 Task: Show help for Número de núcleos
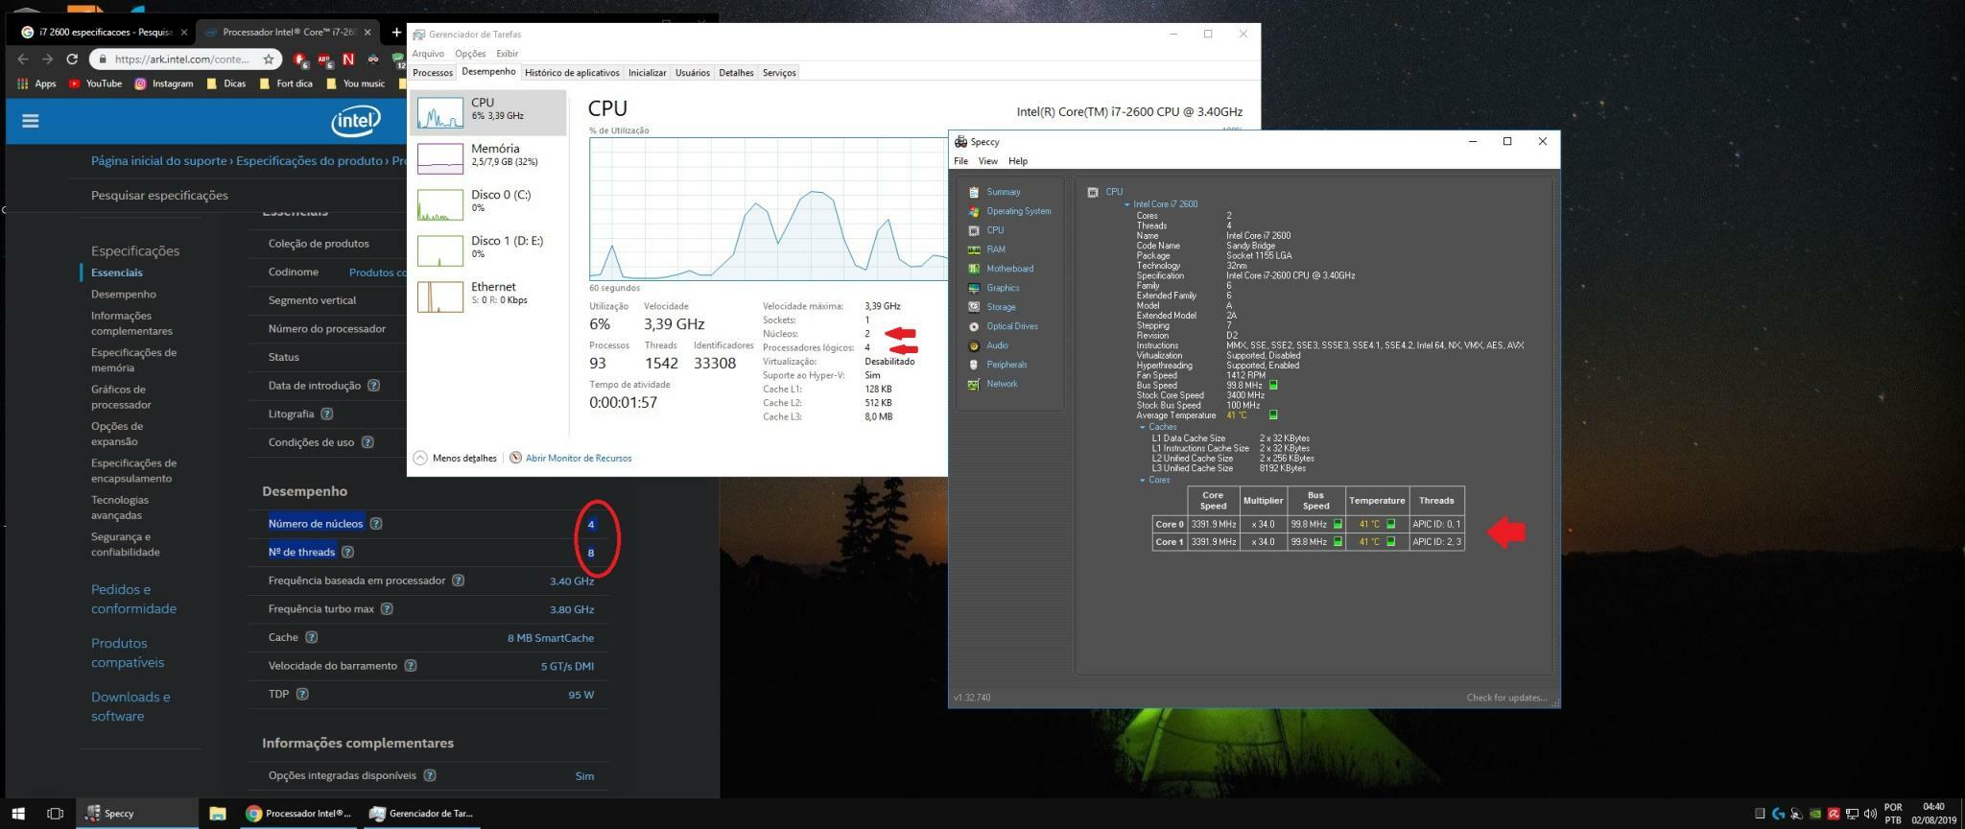pyautogui.click(x=376, y=524)
